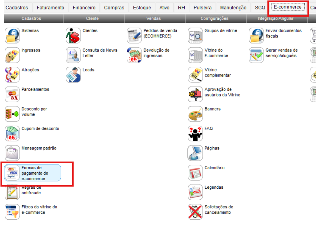Switch to the Estoque tab

point(142,8)
